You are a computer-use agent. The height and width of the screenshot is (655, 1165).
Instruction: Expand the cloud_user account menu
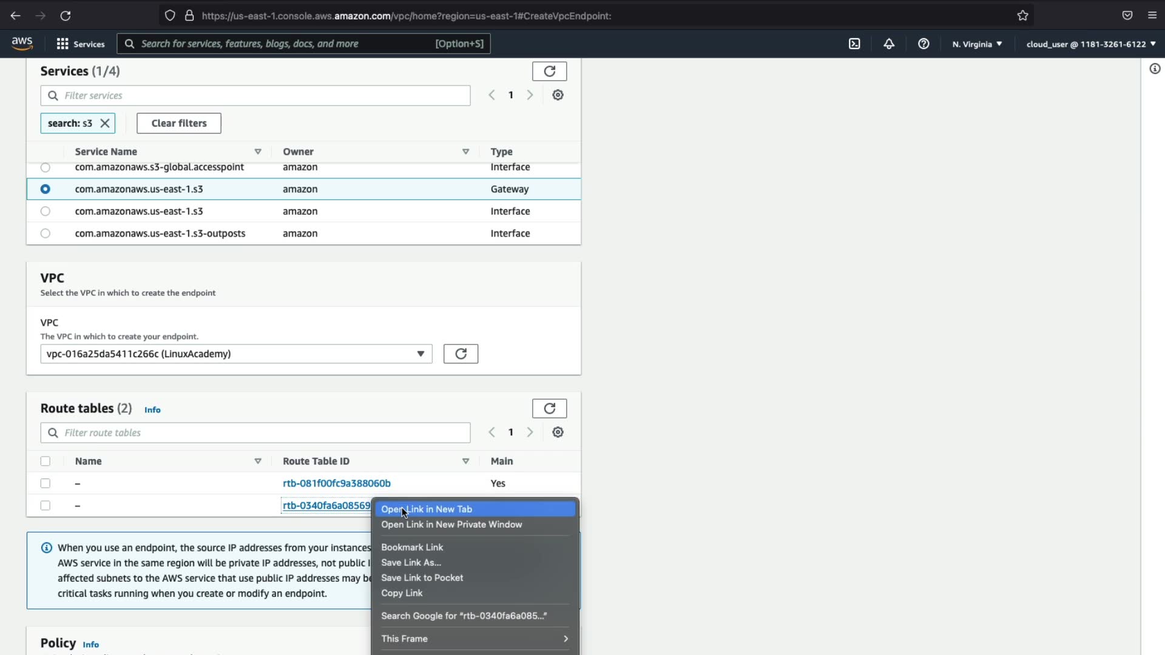click(1090, 44)
